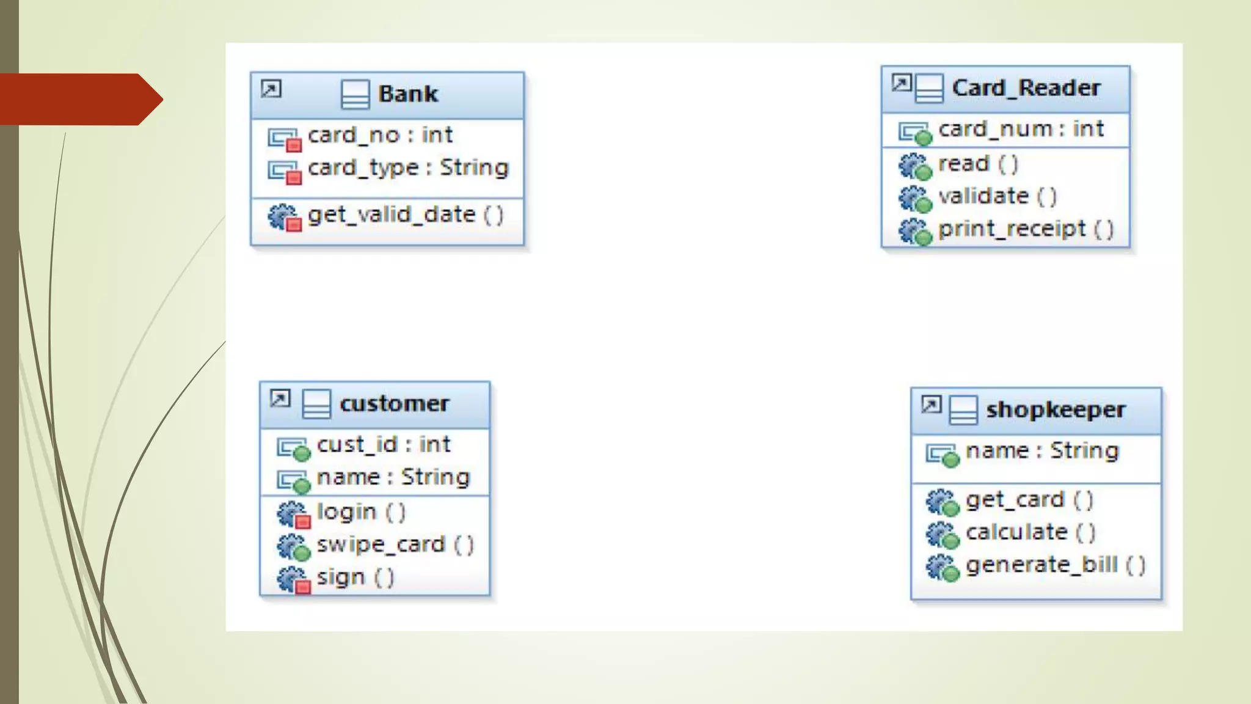Select the swipe_card () operation
The image size is (1251, 704).
click(395, 544)
